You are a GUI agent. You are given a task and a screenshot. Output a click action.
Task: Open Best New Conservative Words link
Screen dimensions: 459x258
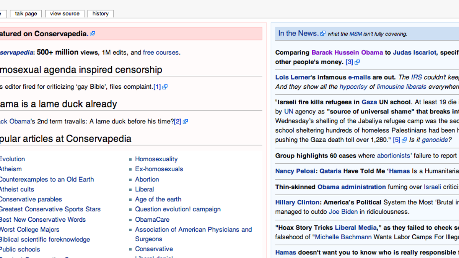click(43, 219)
